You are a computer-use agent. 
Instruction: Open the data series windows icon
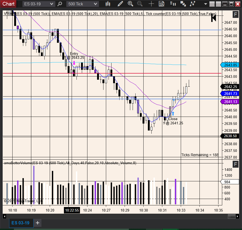[183, 4]
